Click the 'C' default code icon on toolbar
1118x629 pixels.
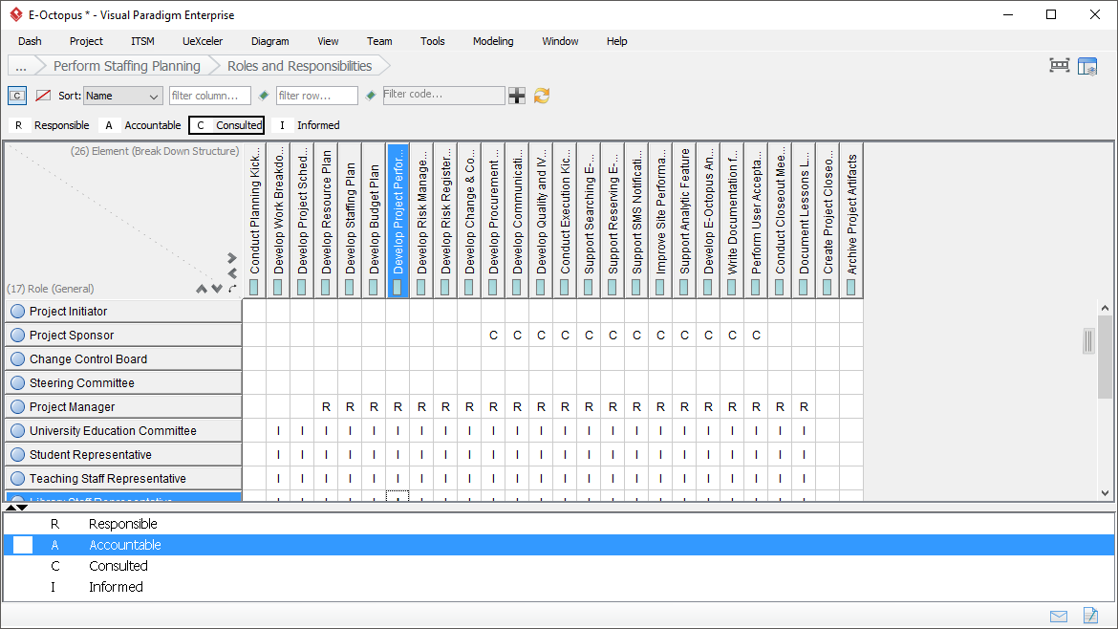pos(15,96)
